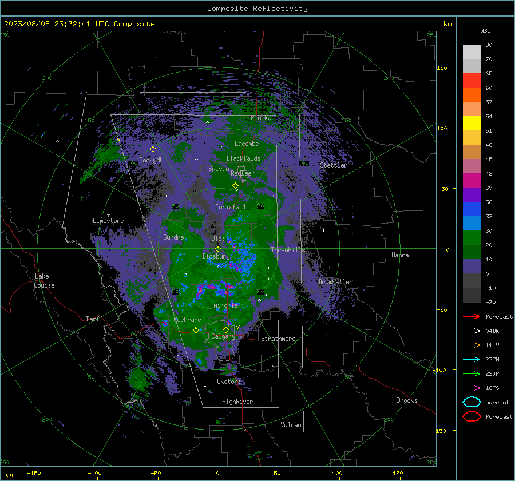Click the 'RedDeer' city label
Viewport: 515px width, 481px height.
point(243,173)
